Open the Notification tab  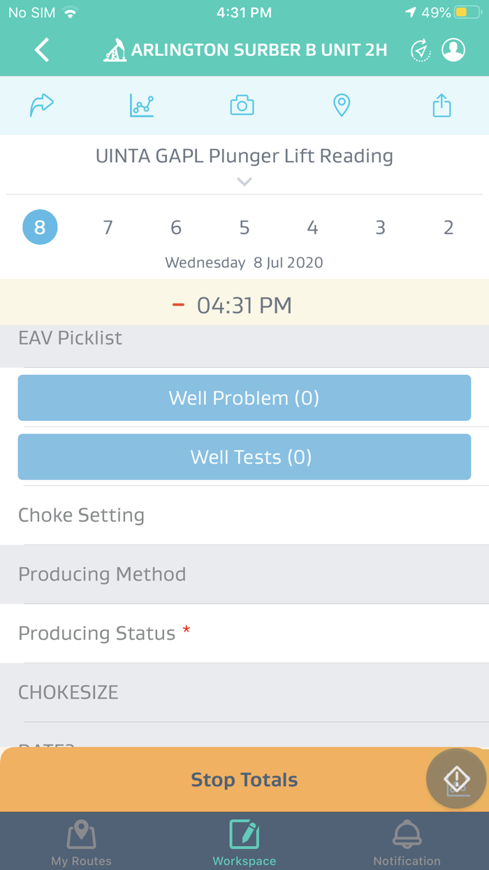tap(407, 842)
